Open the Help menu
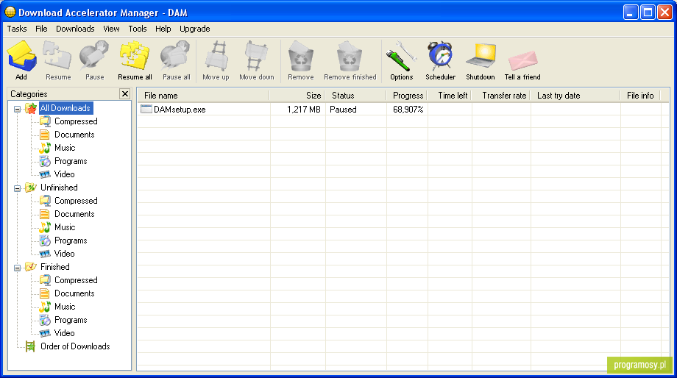The image size is (677, 378). point(163,29)
